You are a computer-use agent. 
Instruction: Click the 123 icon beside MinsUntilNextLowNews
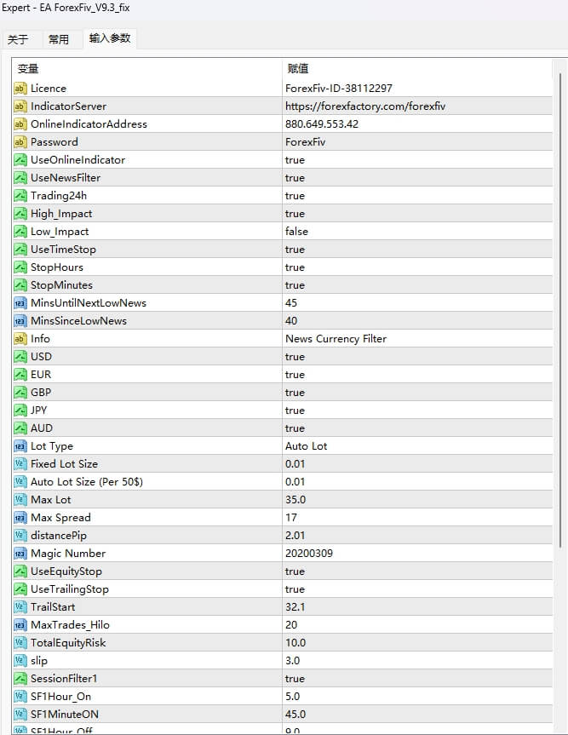click(21, 302)
